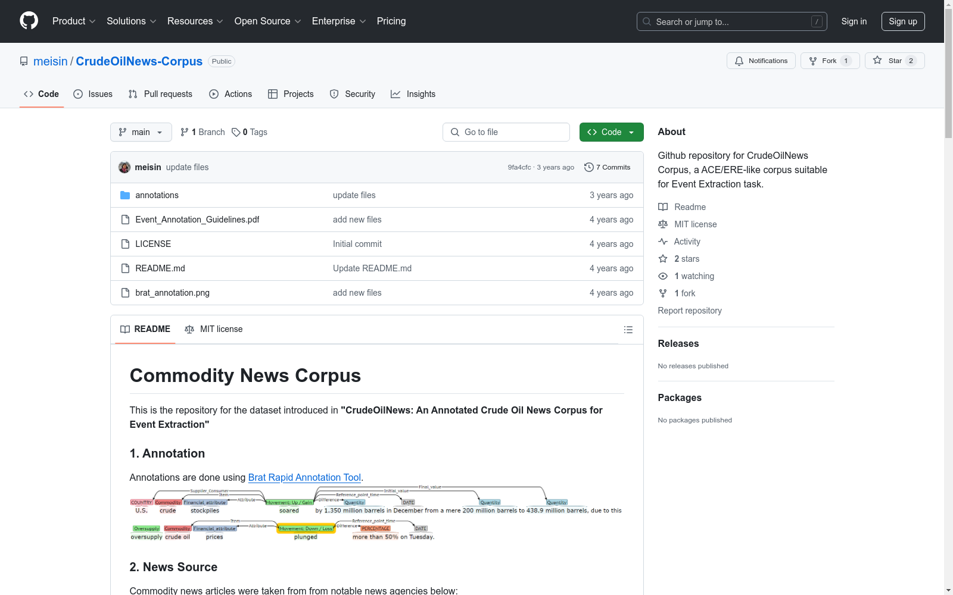Click the scale icon beside MIT license
Screen dimensions: 953x595
pyautogui.click(x=663, y=224)
